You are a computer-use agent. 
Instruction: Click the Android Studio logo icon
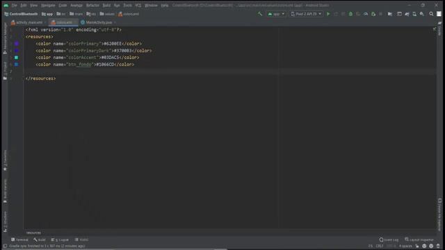[x=6, y=5]
